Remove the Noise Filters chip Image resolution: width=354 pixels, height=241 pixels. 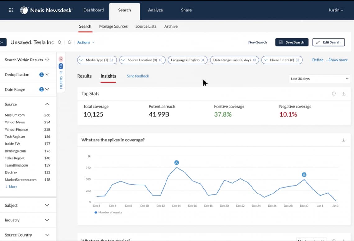(297, 60)
